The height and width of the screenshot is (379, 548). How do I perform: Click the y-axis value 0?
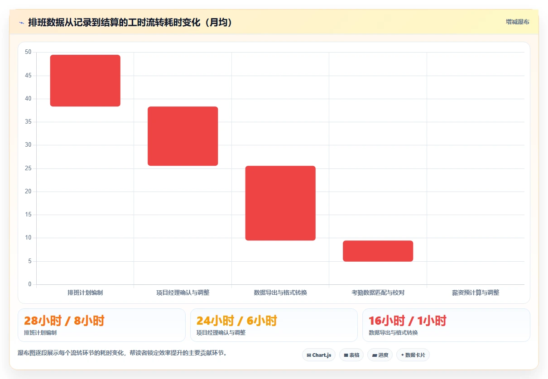[30, 284]
